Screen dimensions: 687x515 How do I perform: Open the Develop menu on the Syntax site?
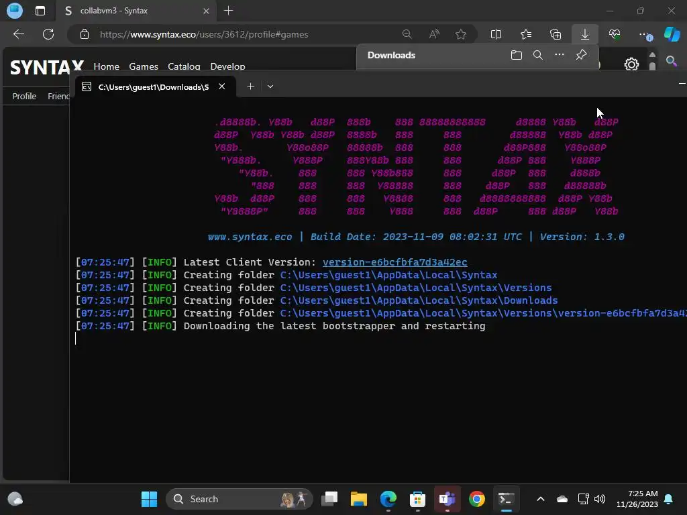click(227, 66)
